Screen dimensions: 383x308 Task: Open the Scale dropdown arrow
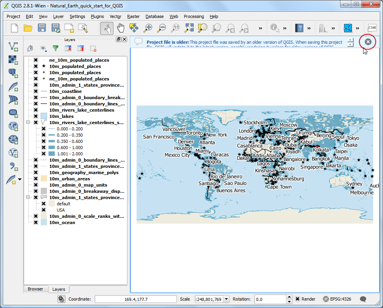pyautogui.click(x=226, y=299)
